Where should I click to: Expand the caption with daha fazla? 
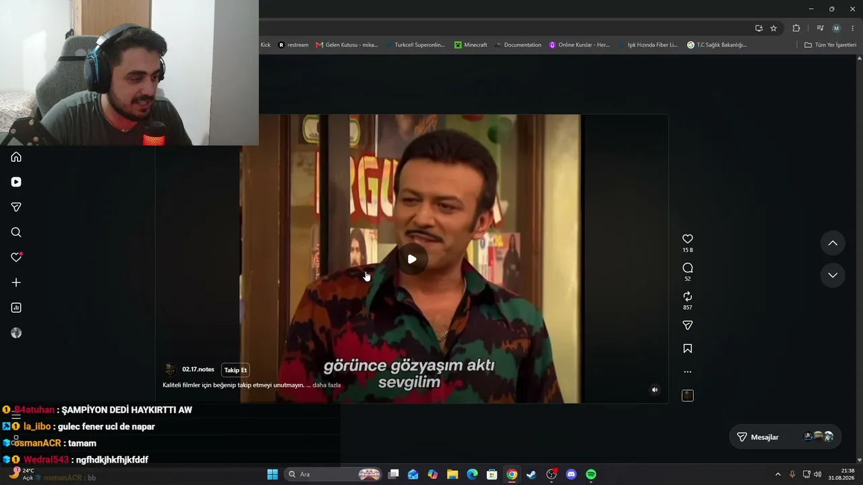pyautogui.click(x=326, y=385)
